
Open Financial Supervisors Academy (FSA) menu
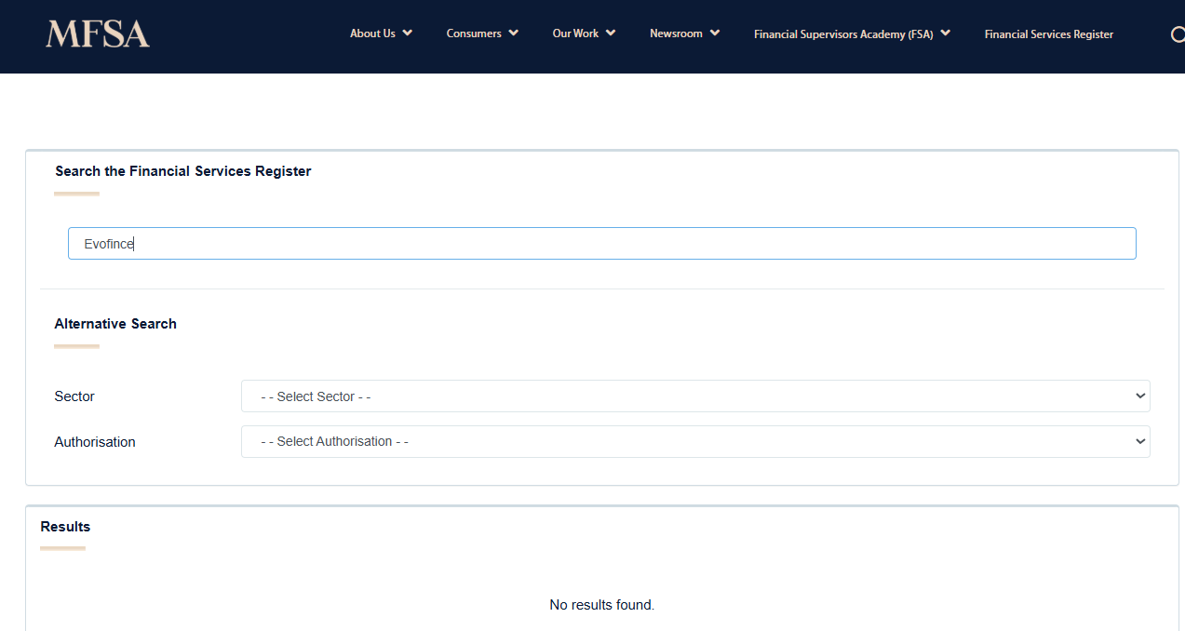pos(843,34)
